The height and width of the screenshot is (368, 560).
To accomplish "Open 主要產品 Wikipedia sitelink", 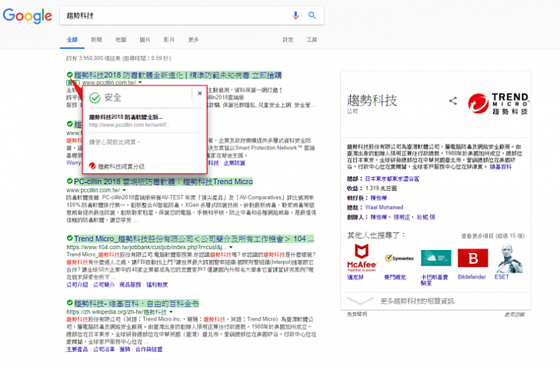I will tap(77, 349).
